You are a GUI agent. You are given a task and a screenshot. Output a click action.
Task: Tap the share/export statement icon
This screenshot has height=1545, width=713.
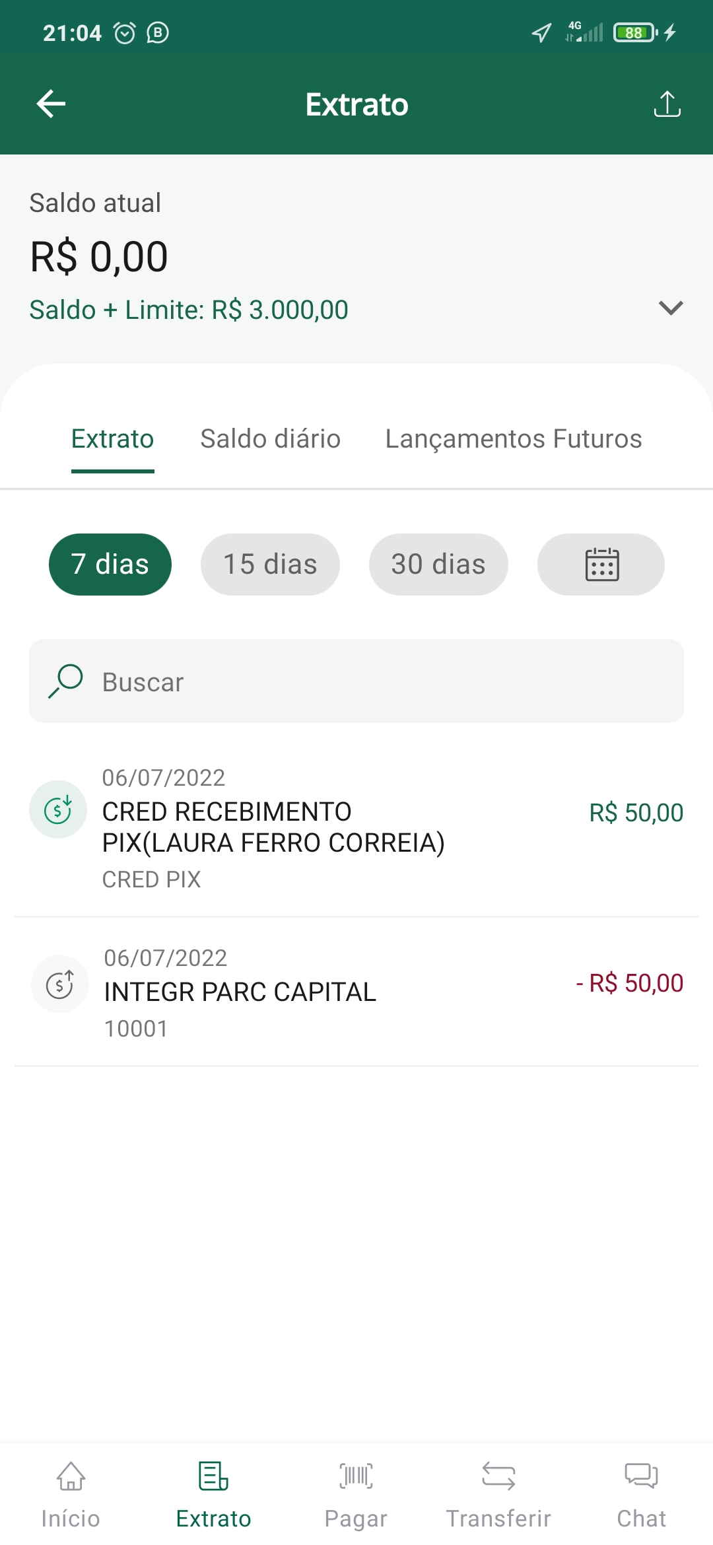point(667,104)
